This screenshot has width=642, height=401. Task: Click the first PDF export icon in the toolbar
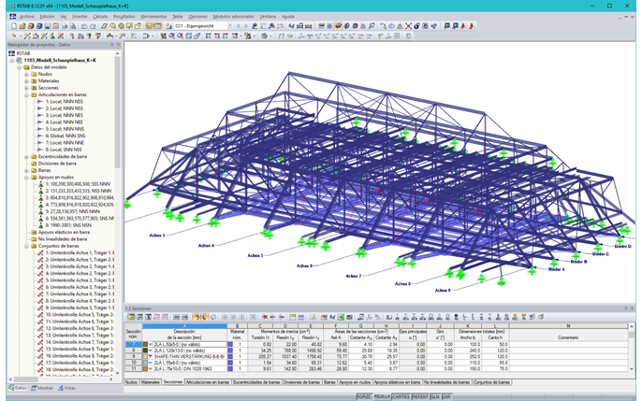click(463, 26)
